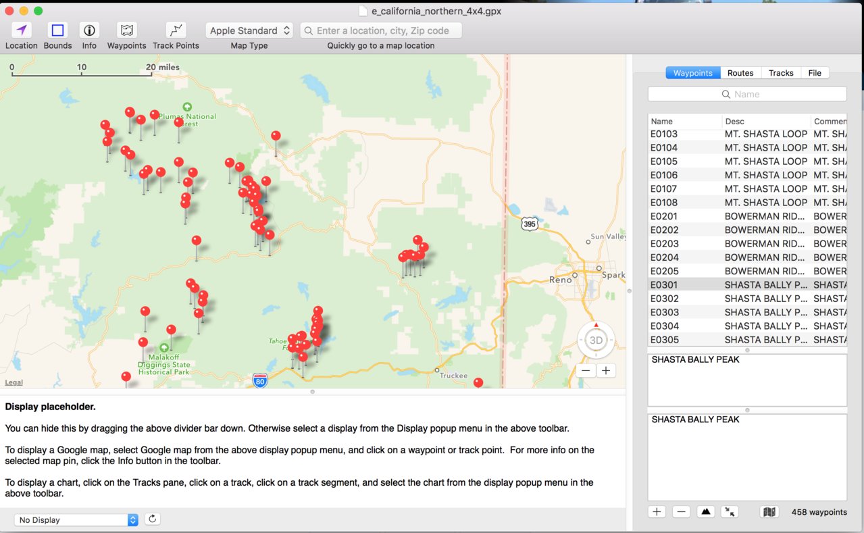This screenshot has width=864, height=533.
Task: Click the red compass north arrow
Action: coord(596,325)
